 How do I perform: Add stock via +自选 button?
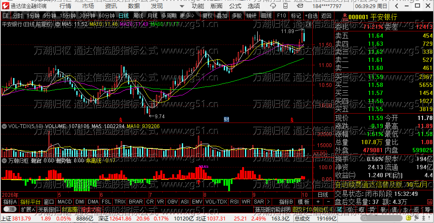point(312,16)
